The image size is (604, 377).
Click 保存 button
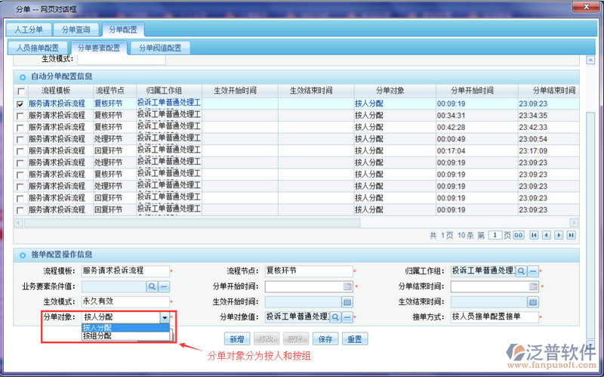coord(326,339)
